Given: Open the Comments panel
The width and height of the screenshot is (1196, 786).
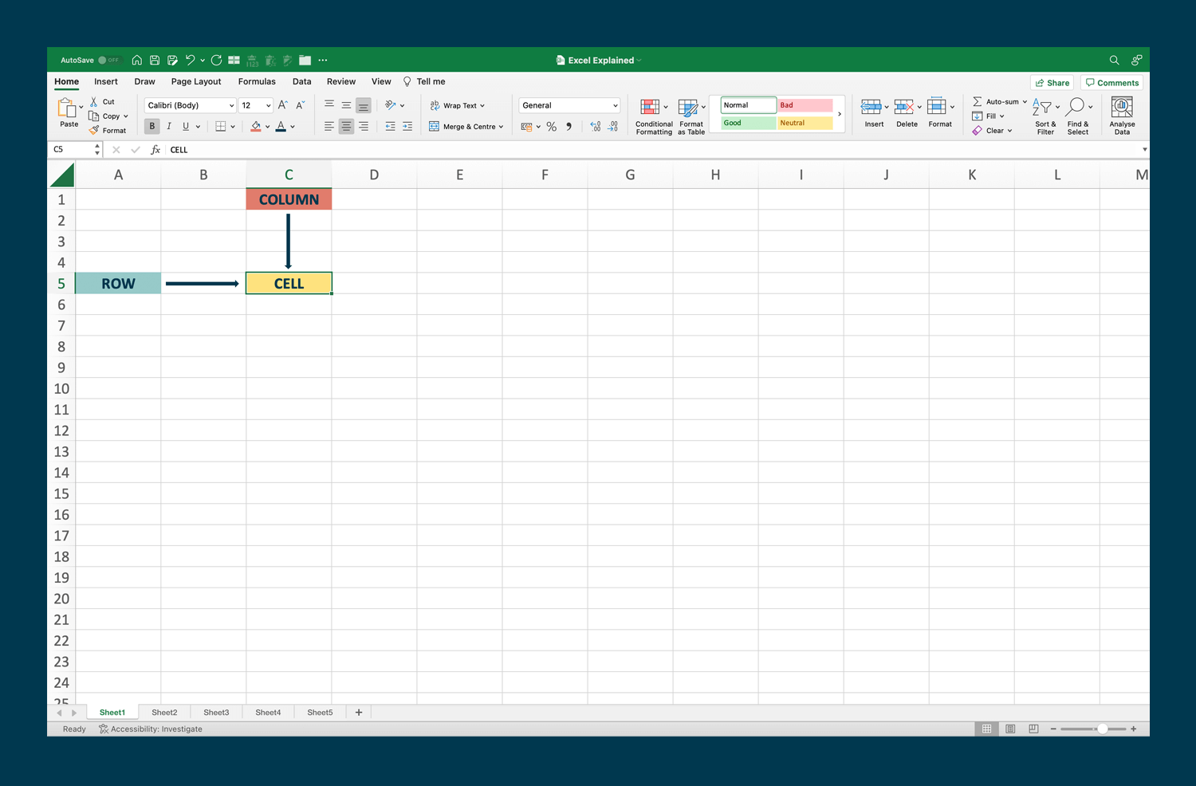Looking at the screenshot, I should tap(1111, 82).
